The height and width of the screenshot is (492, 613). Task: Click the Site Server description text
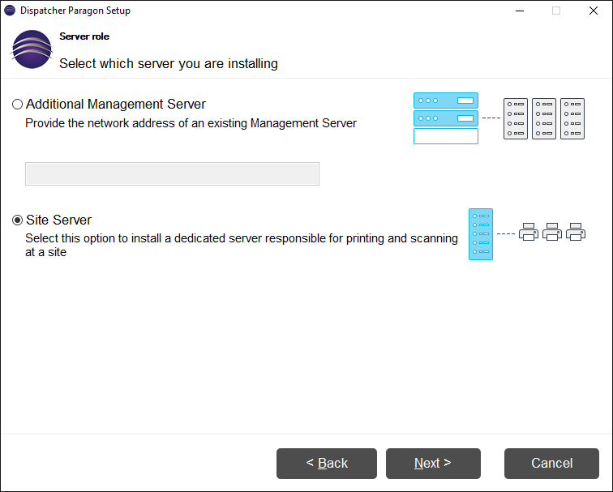coord(241,246)
